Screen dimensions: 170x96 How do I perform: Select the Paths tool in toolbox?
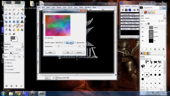[14, 14]
